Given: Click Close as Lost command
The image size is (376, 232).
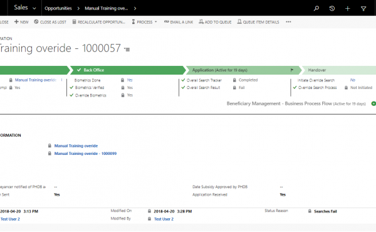Looking at the screenshot, I should [50, 22].
